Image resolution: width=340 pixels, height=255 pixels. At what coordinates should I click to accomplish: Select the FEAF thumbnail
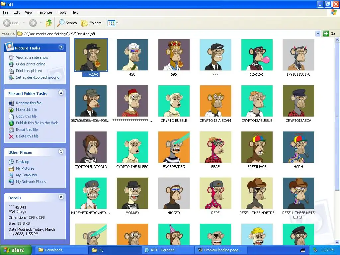click(215, 147)
